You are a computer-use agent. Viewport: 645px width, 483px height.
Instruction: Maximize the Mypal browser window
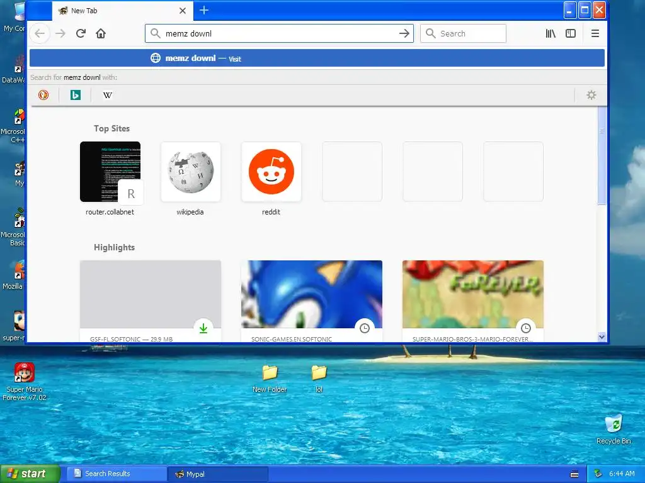coord(585,10)
